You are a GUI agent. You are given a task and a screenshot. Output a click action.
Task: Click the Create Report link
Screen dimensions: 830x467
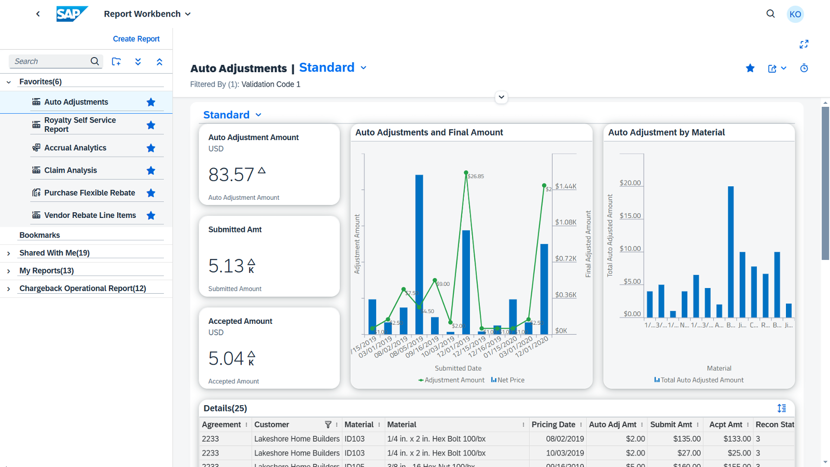(x=136, y=39)
